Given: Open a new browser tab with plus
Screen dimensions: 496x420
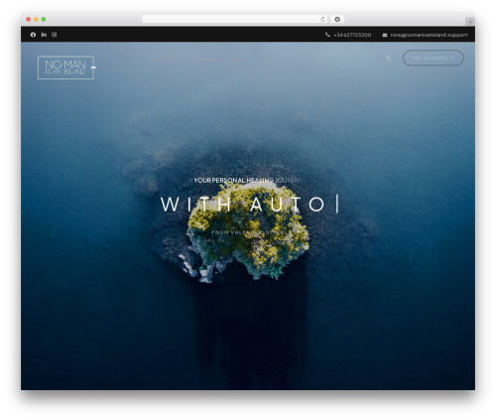Looking at the screenshot, I should (x=470, y=22).
